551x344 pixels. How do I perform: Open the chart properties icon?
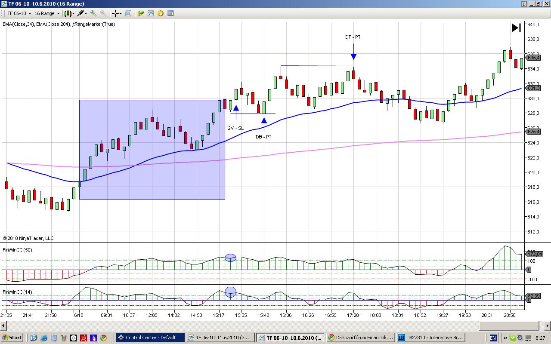click(170, 13)
